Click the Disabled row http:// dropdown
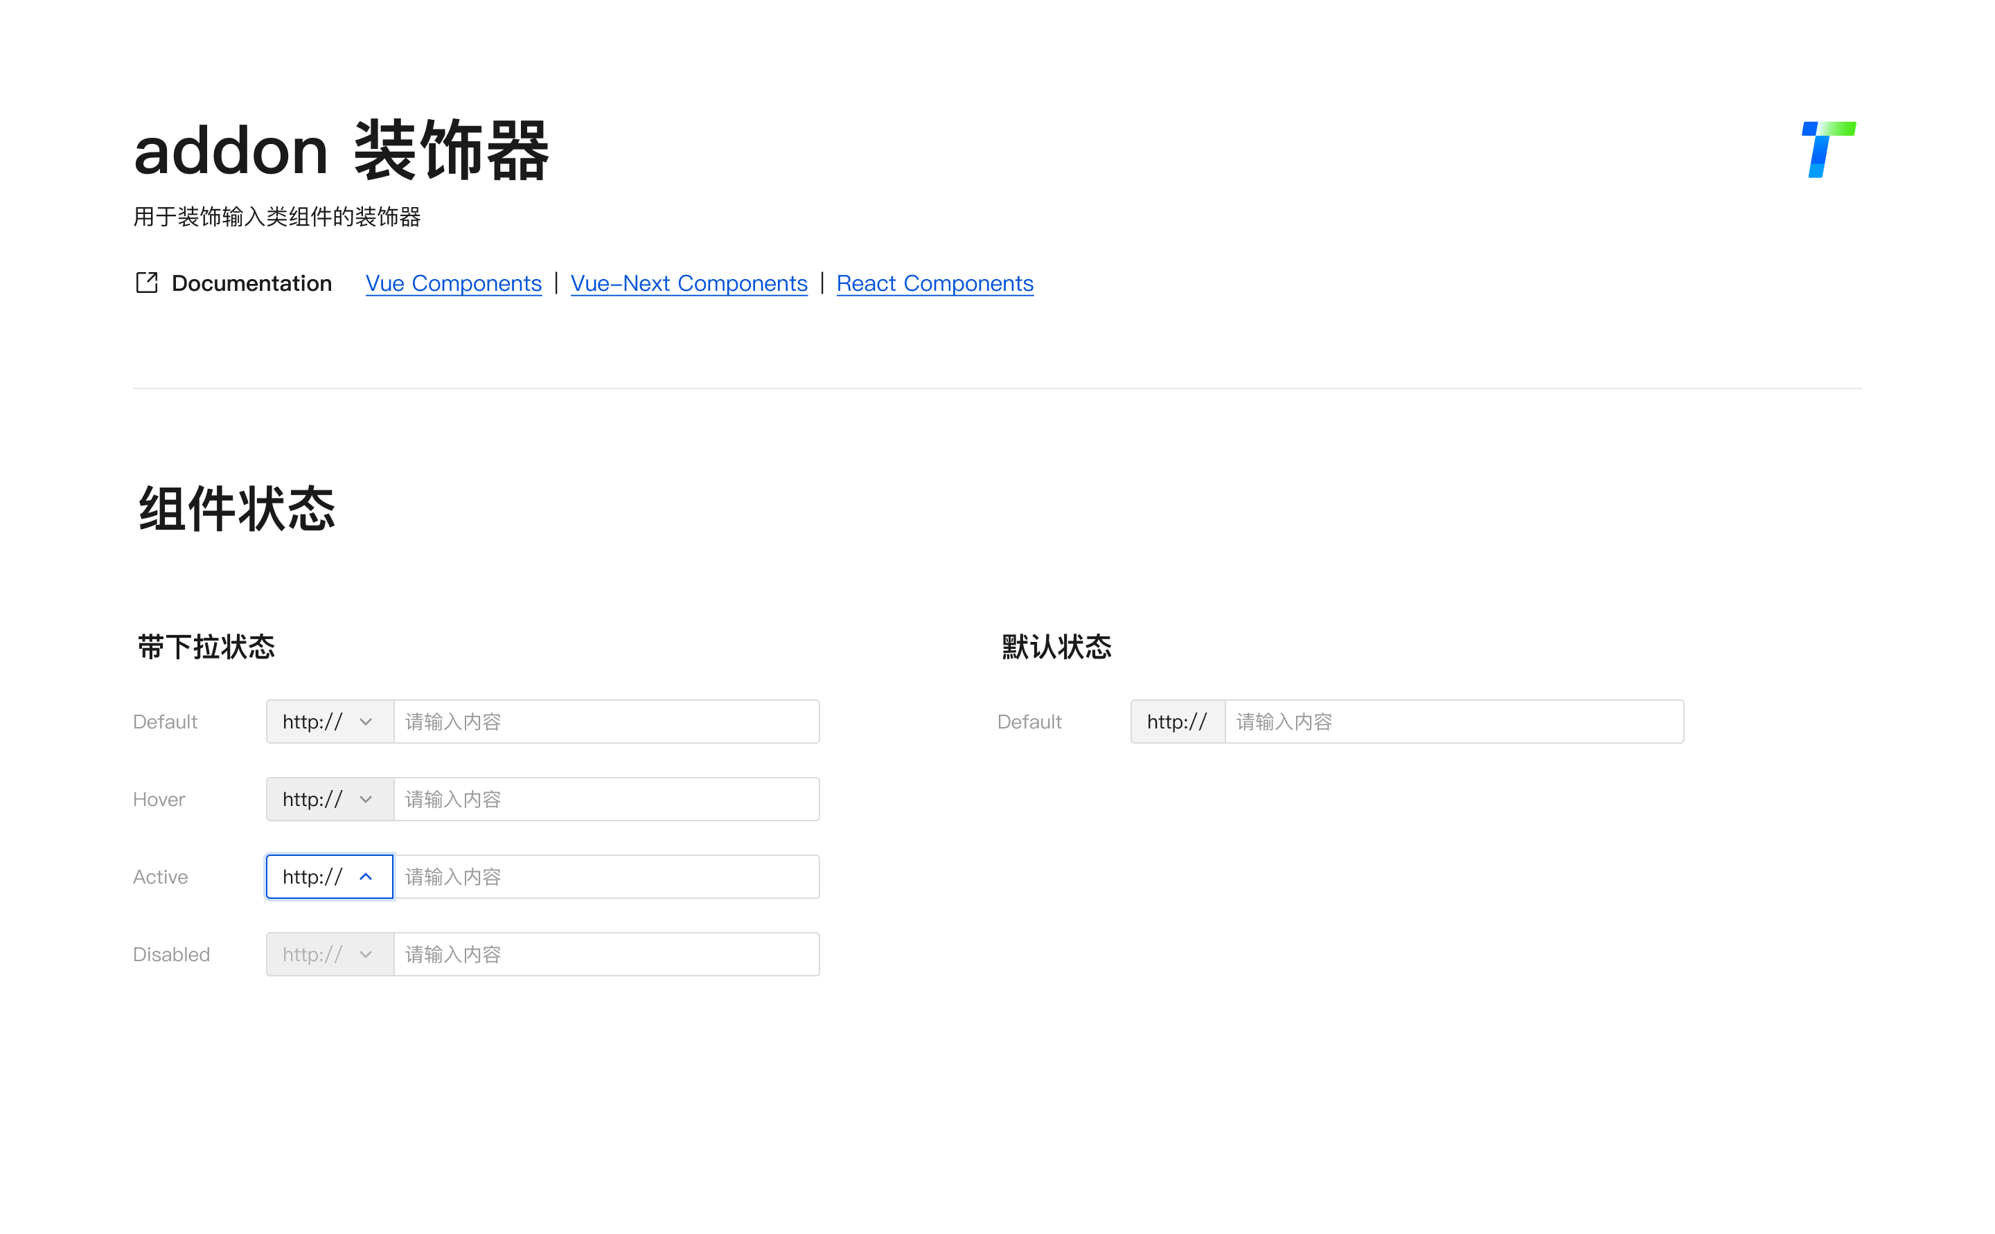Image resolution: width=1995 pixels, height=1234 pixels. click(314, 954)
